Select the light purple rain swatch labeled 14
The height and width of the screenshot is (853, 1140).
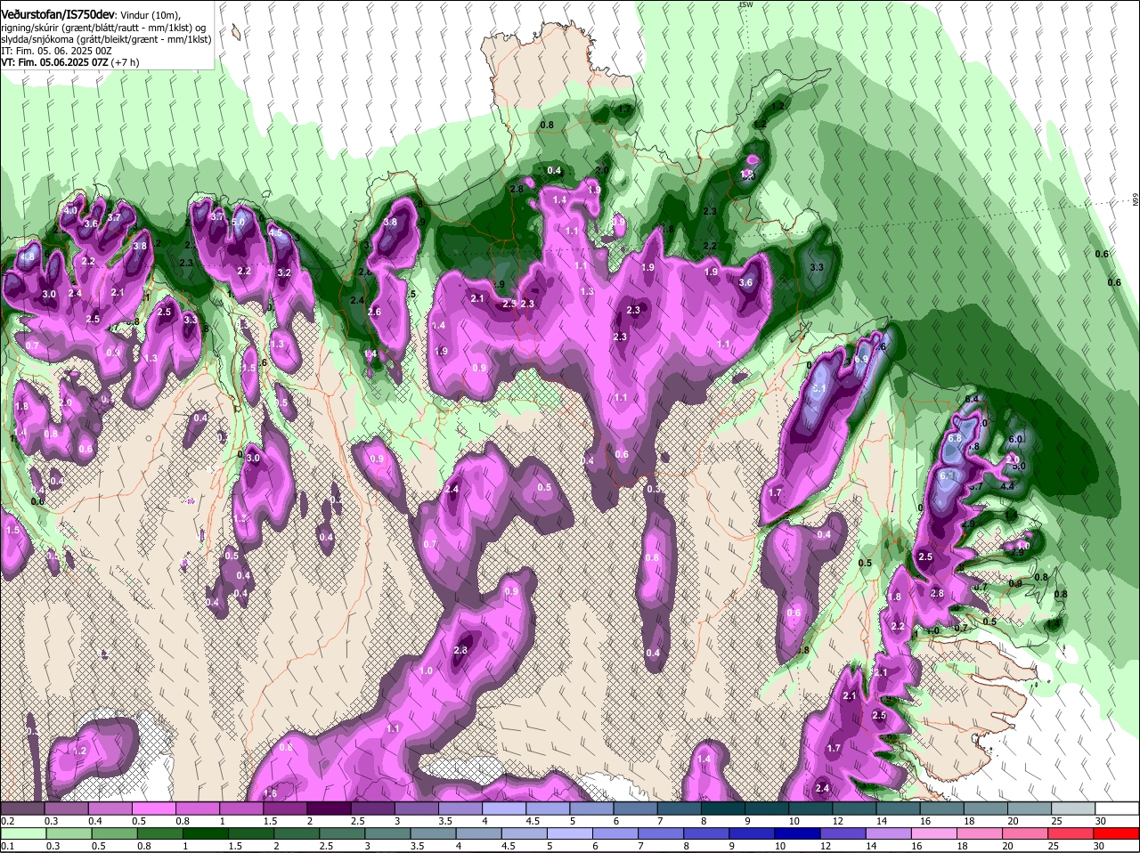point(888,833)
